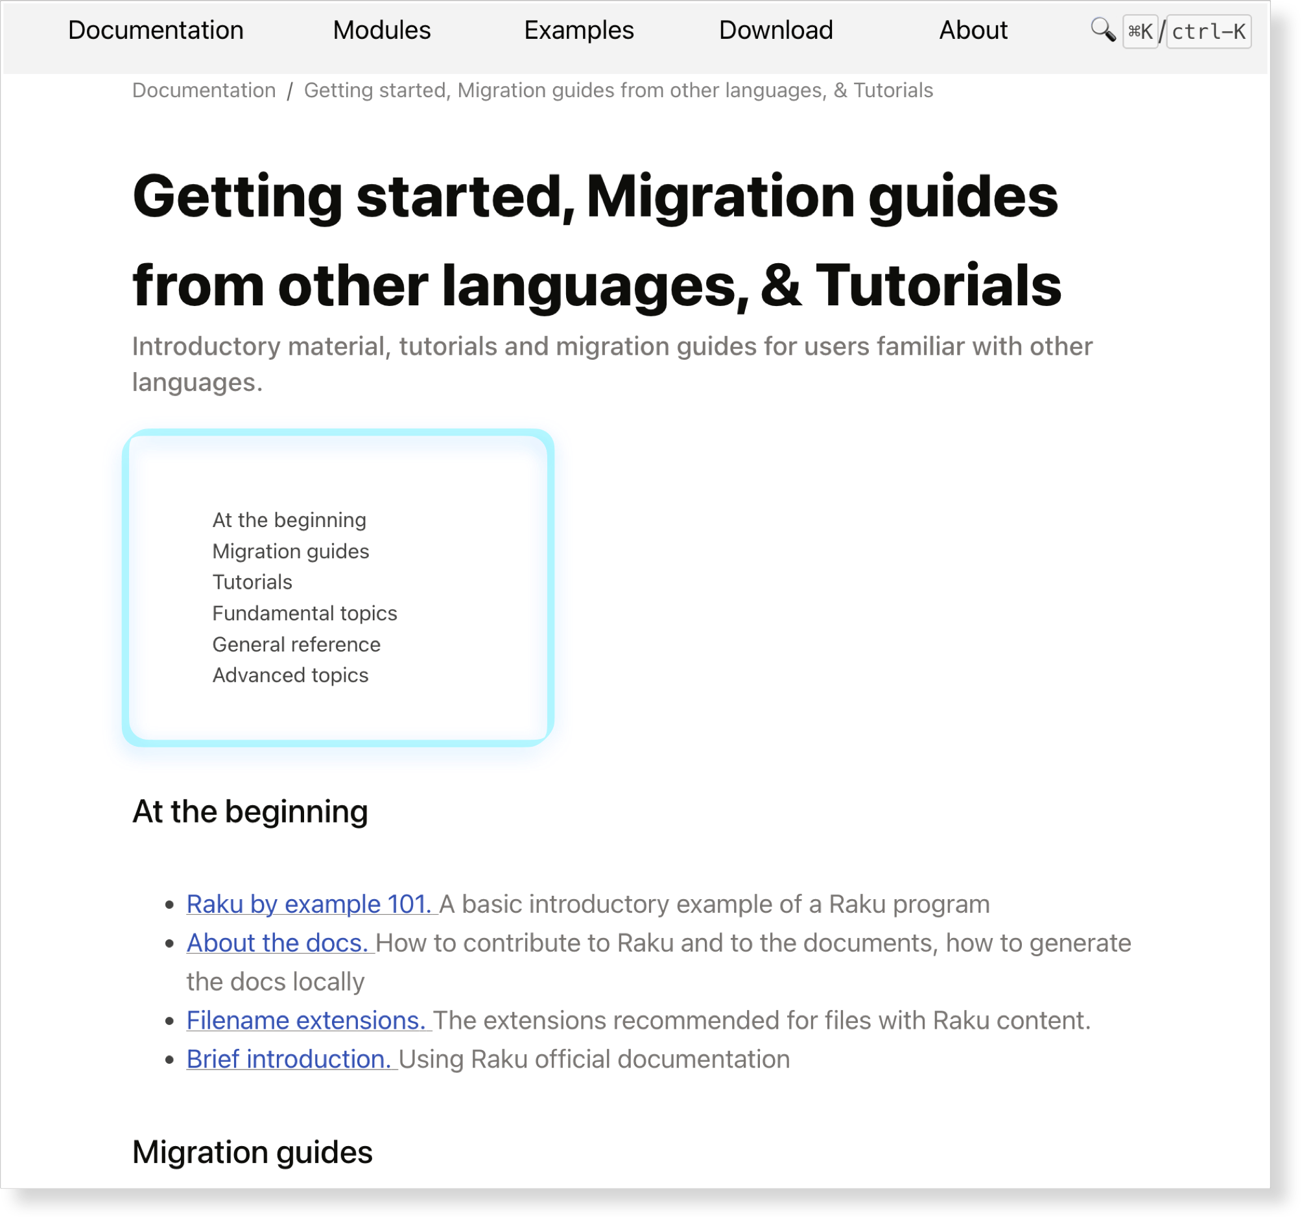Click the 'Migration guides' section heading
The image size is (1302, 1220).
coord(253,1153)
